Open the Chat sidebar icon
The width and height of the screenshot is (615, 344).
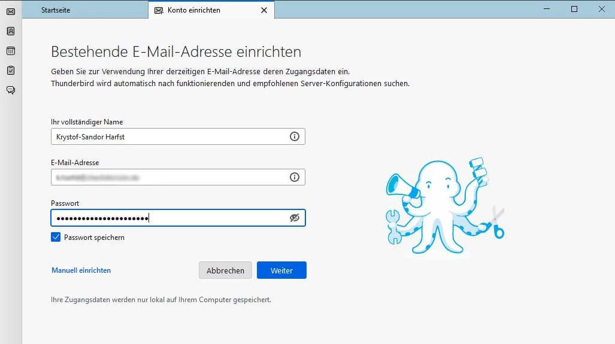(x=11, y=90)
